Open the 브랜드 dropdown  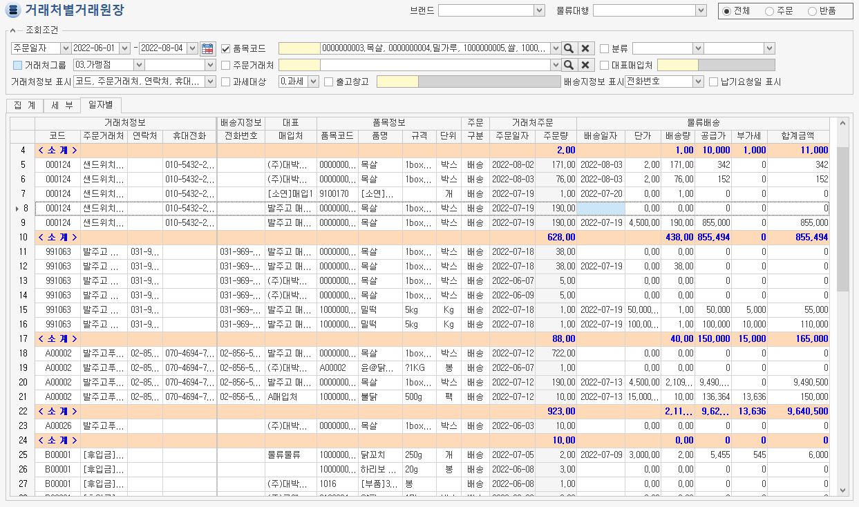pos(540,10)
